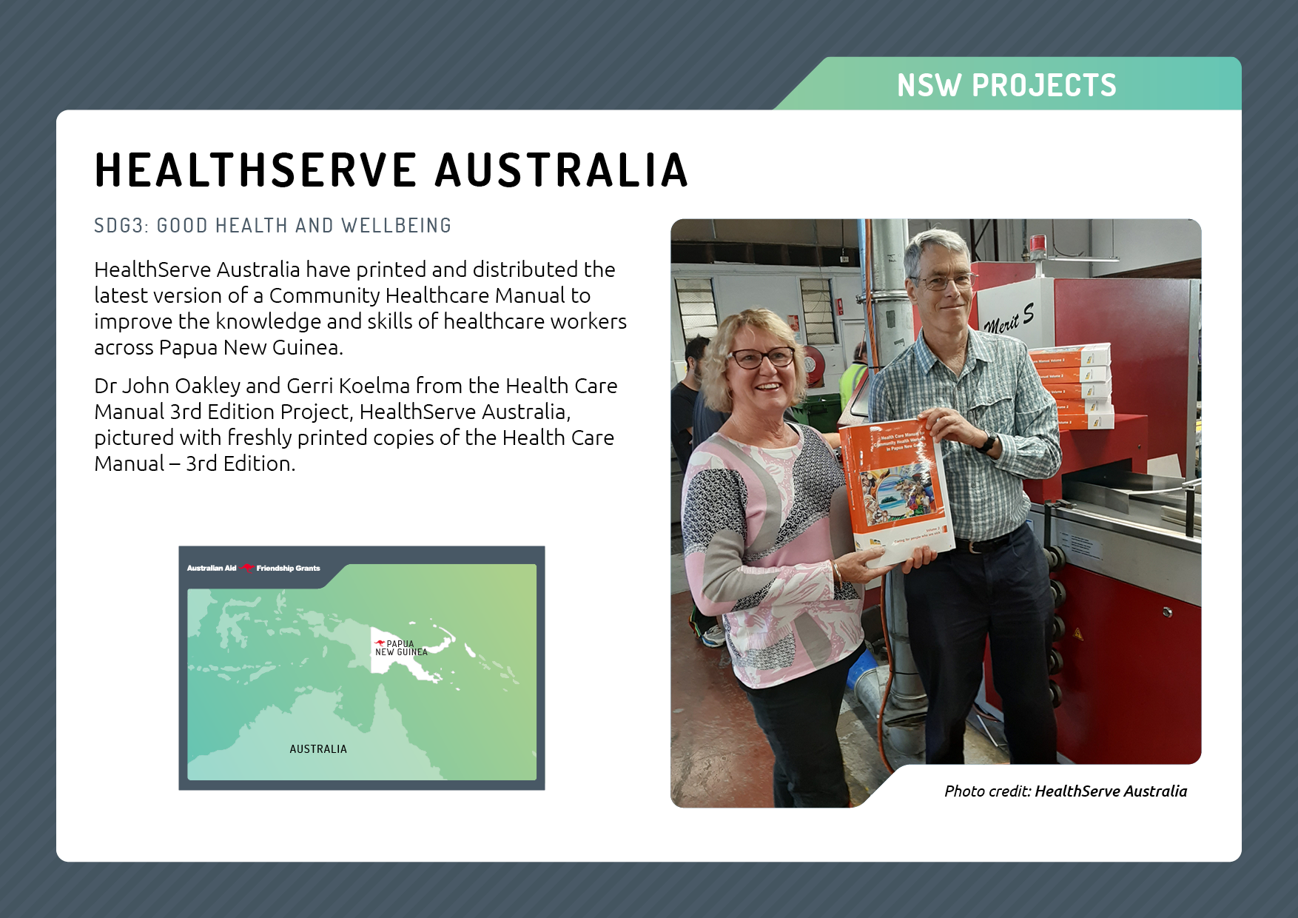Click the Photo credit: HealthServe Australia caption
Image resolution: width=1298 pixels, height=918 pixels.
[1066, 791]
